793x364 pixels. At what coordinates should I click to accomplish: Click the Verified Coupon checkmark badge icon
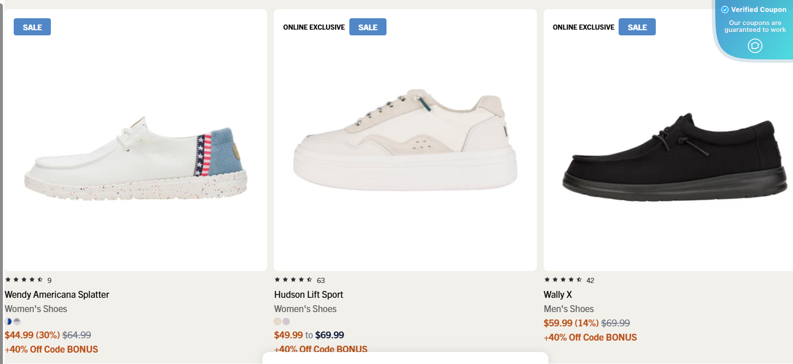point(724,9)
